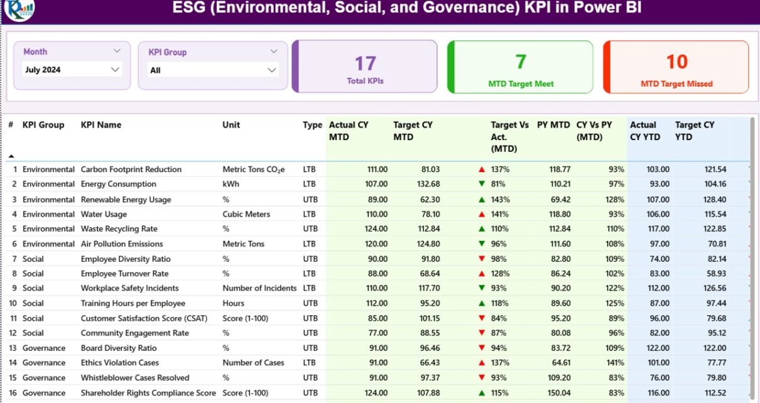Viewport: 760px width, 403px height.
Task: Click the red up arrow in the Carbon Footprint Reduction row
Action: pos(482,169)
